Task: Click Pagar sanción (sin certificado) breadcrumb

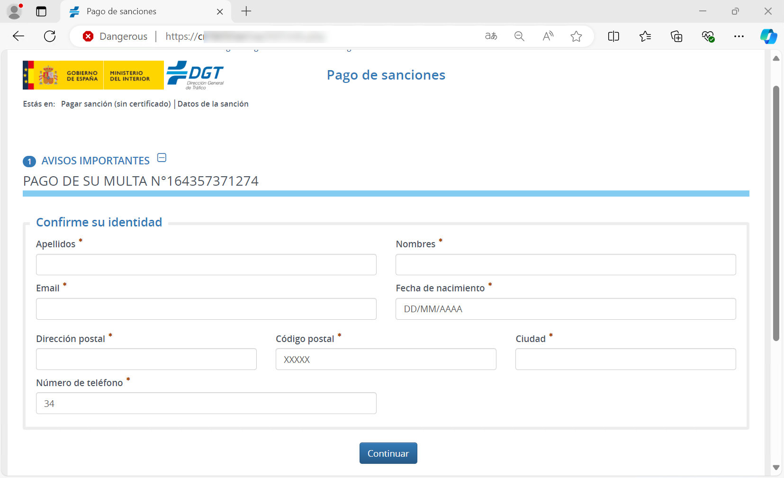Action: (116, 104)
